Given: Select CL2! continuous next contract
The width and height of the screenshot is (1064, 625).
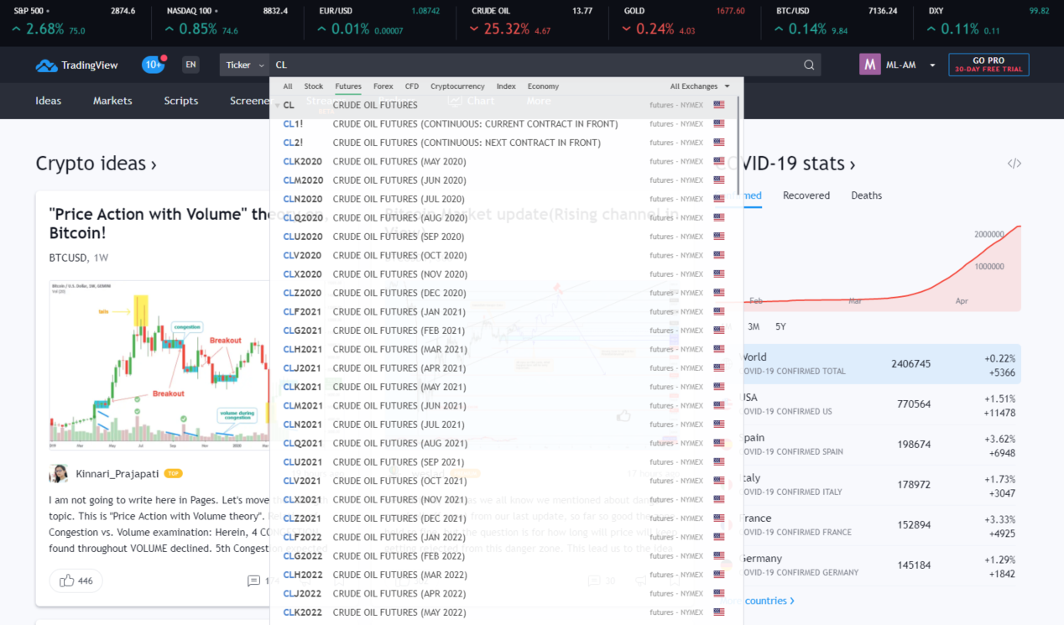Looking at the screenshot, I should [503, 143].
